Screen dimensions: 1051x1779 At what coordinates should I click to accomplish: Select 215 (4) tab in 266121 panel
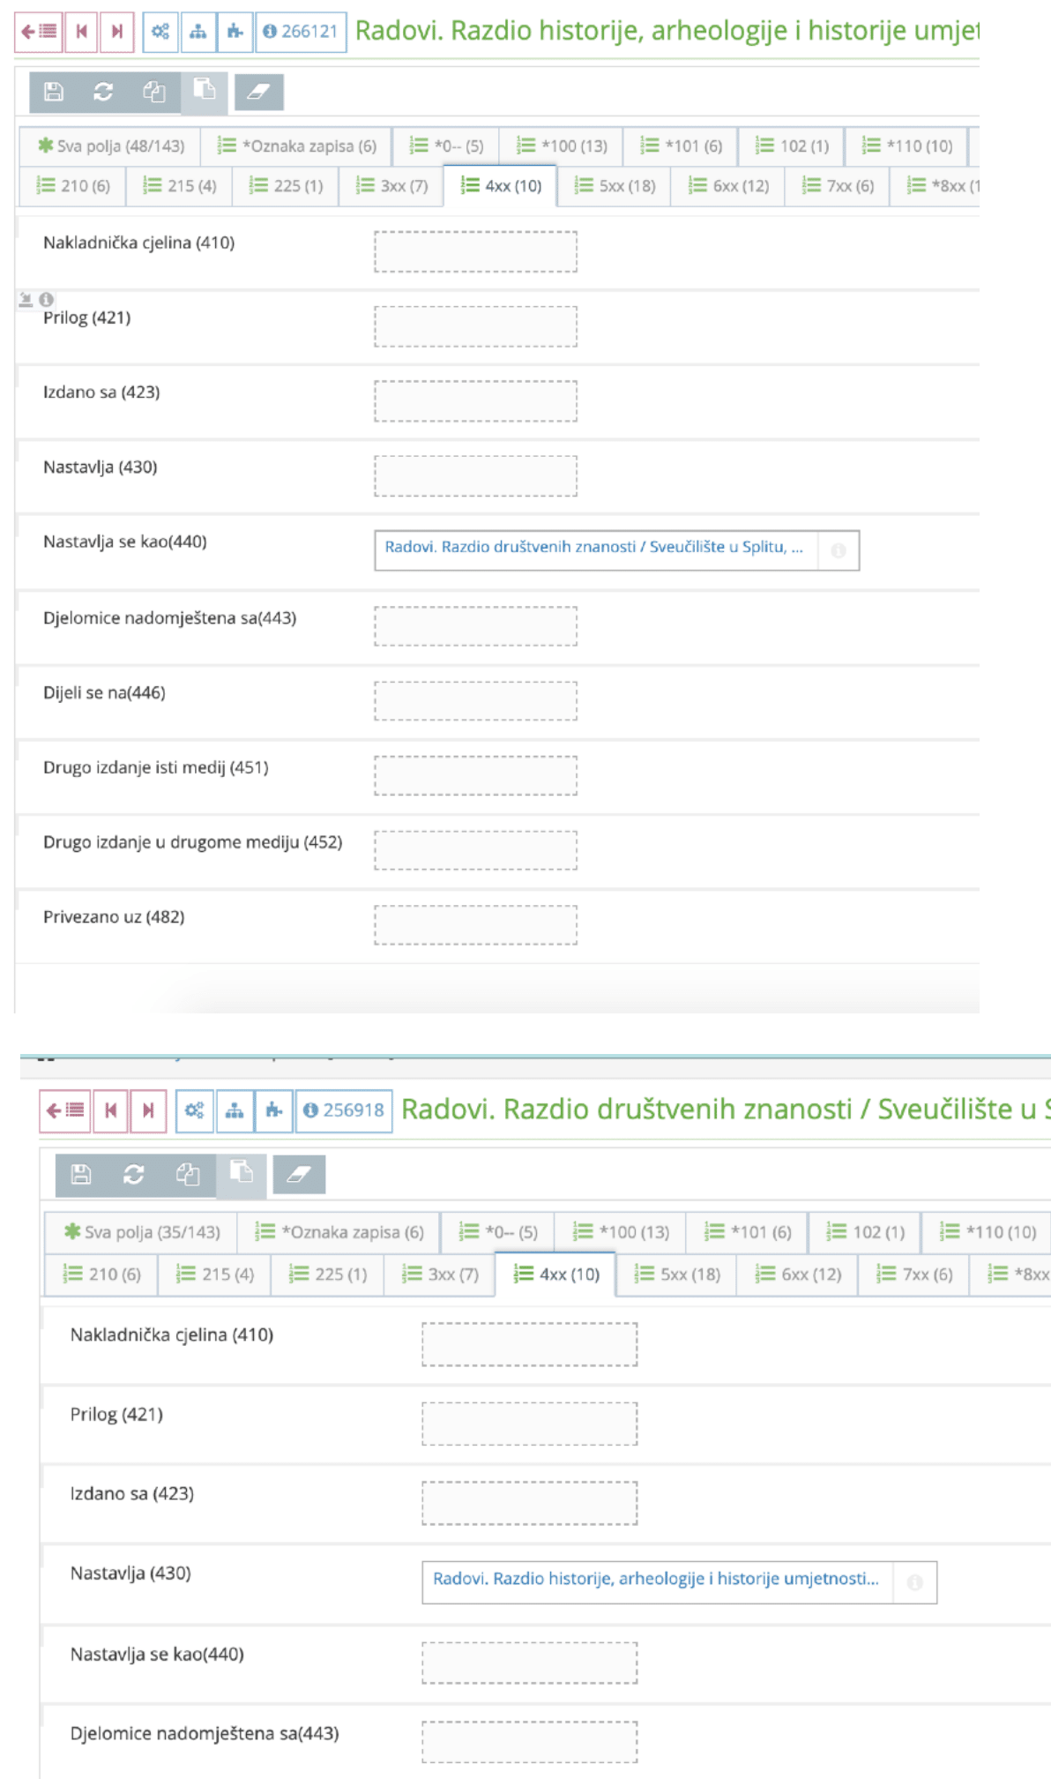(x=180, y=185)
